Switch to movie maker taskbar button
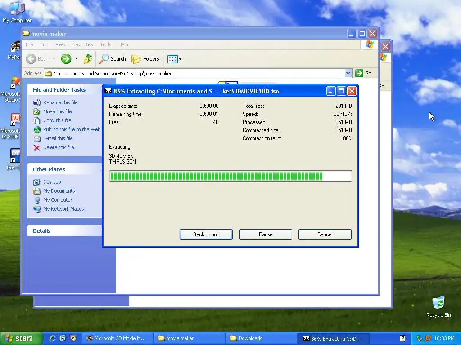Screen dimensions: 461x345 coord(190,339)
